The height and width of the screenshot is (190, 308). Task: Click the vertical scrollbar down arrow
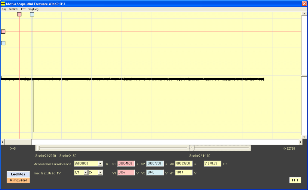point(304,137)
